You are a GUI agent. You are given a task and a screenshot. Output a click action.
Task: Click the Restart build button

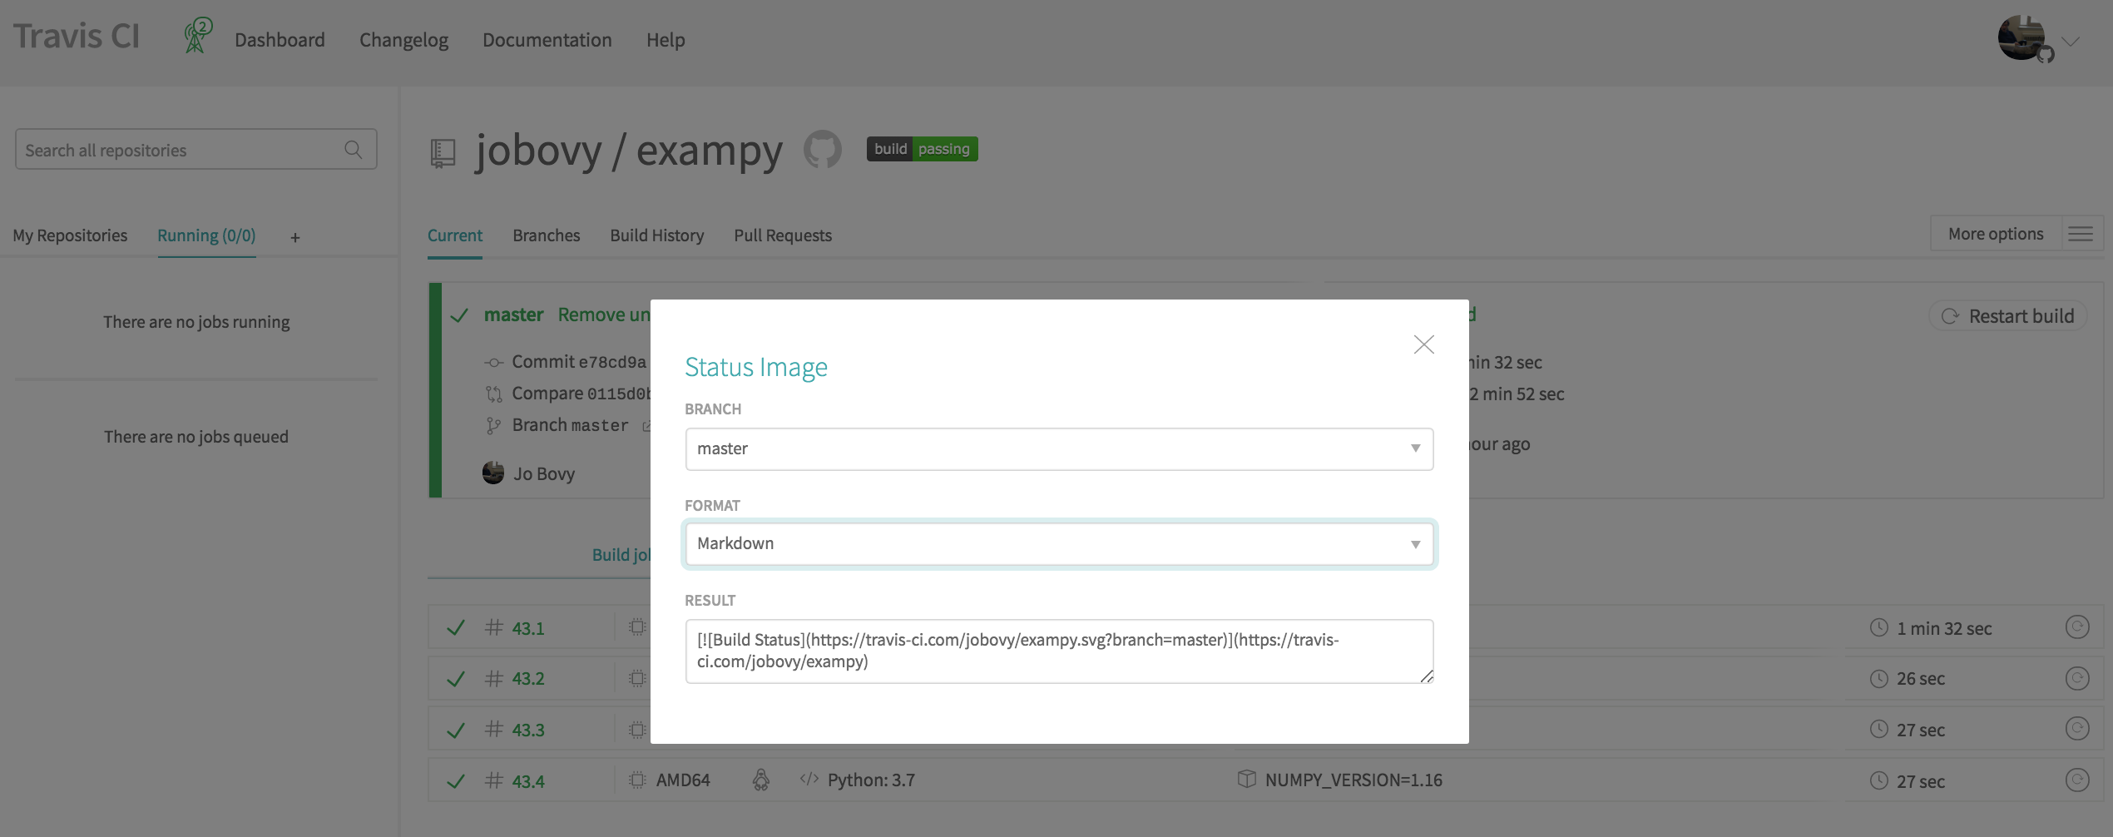[x=2008, y=316]
